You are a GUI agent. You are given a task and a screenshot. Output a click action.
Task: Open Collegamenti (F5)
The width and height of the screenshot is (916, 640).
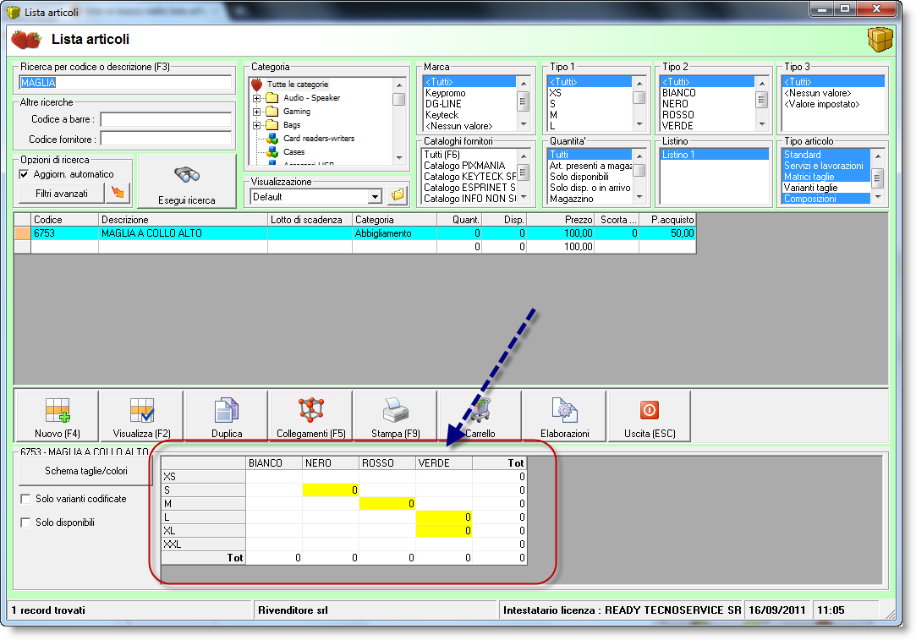310,416
